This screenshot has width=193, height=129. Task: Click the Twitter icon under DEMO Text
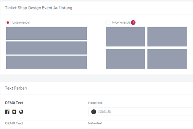coord(14,112)
